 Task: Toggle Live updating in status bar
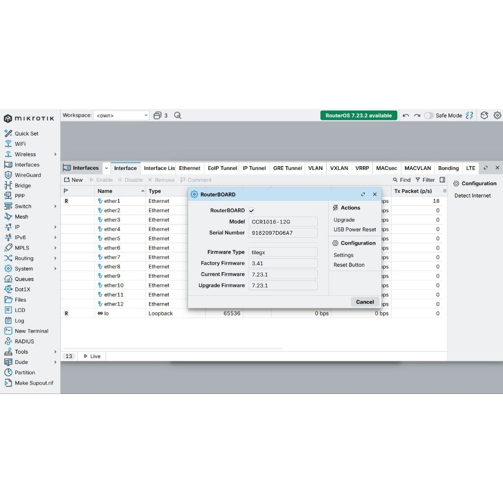point(92,357)
